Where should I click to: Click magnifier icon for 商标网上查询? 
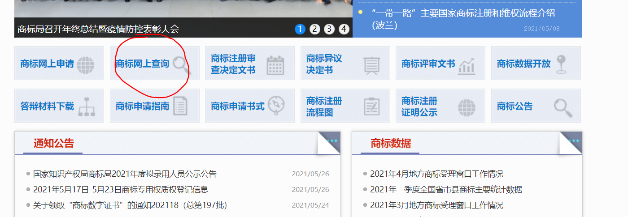[x=181, y=65]
